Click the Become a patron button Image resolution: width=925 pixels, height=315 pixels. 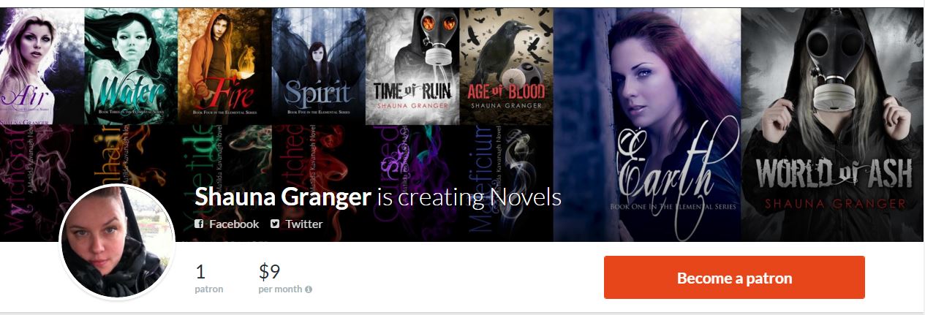(x=734, y=278)
